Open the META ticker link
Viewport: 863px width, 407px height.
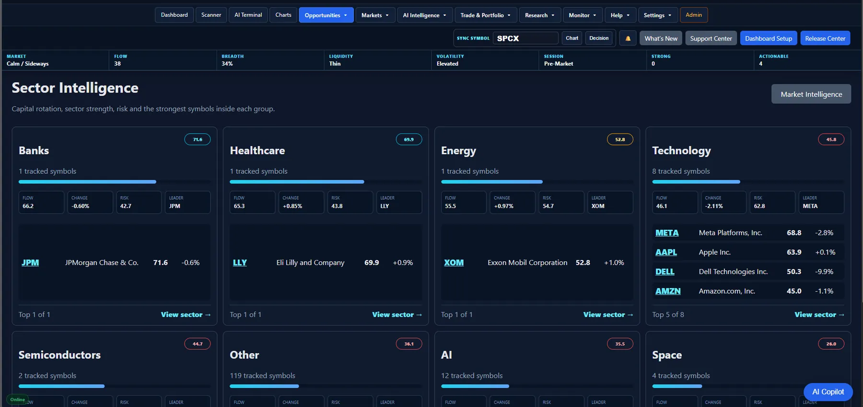tap(667, 233)
